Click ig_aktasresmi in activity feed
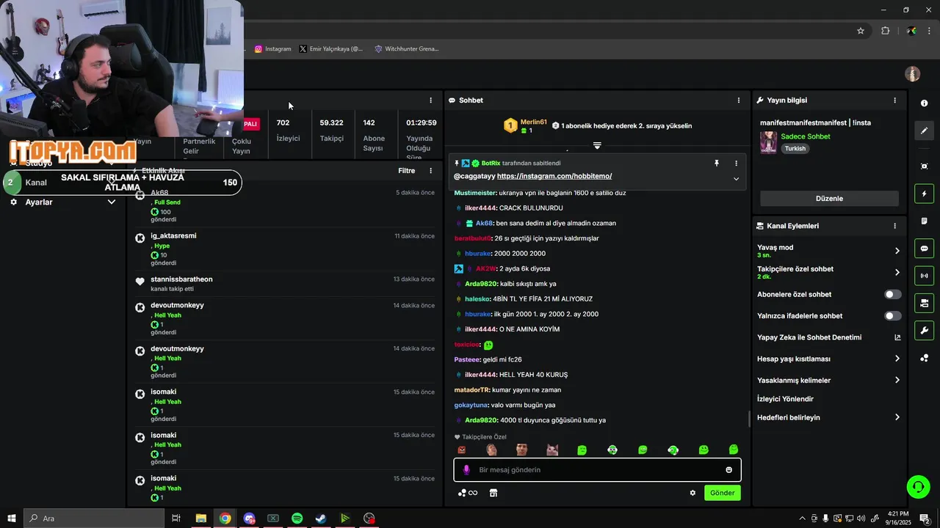This screenshot has height=528, width=940. coord(173,236)
